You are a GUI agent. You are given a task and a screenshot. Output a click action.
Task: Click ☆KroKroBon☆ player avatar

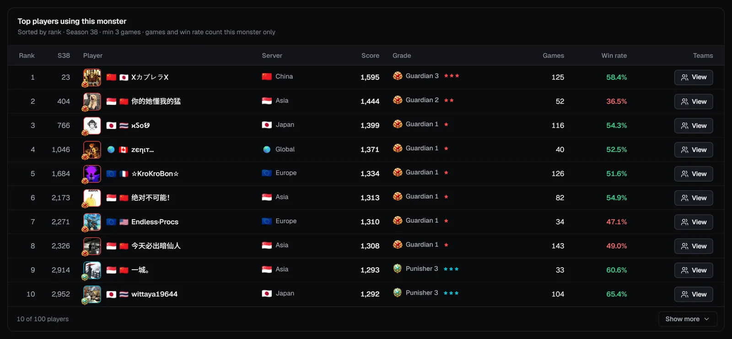[92, 174]
